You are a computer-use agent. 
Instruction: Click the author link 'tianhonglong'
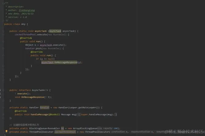(27, 10)
